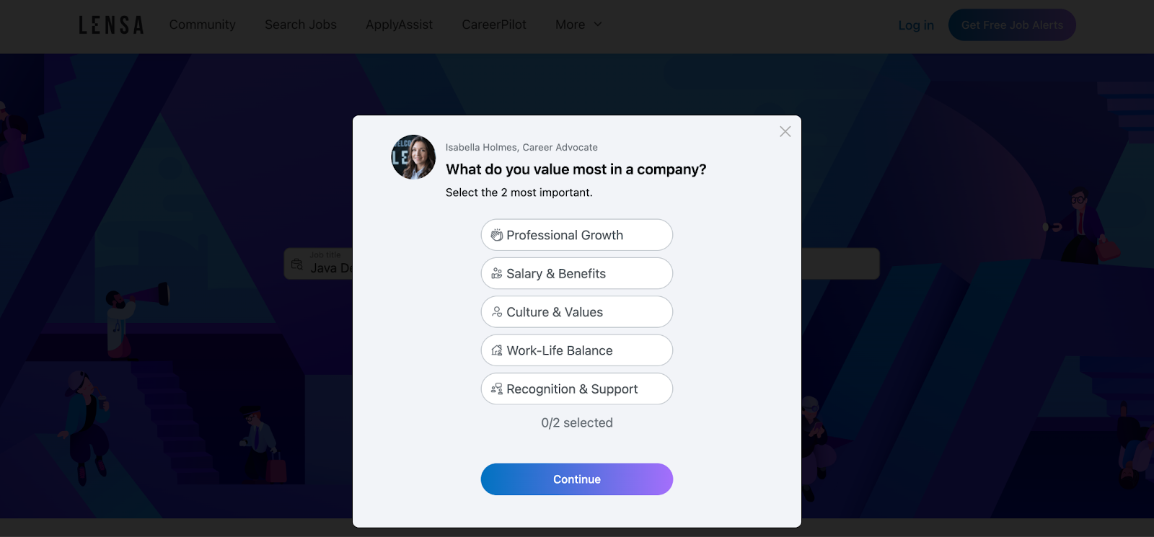This screenshot has height=537, width=1154.
Task: Select the Culture & Values option
Action: pos(576,312)
